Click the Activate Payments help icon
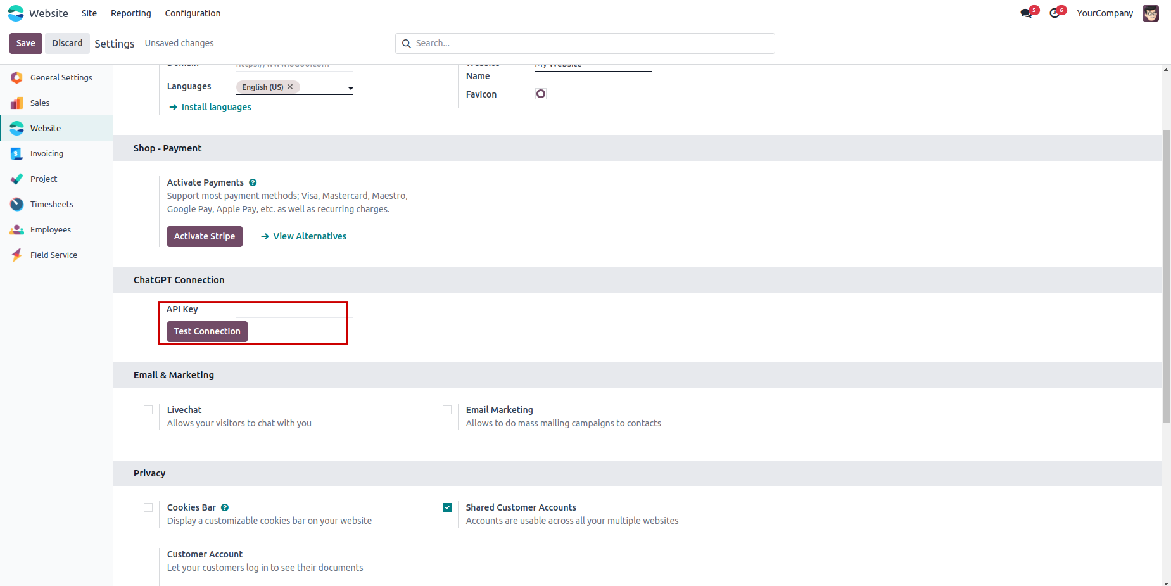 [253, 182]
